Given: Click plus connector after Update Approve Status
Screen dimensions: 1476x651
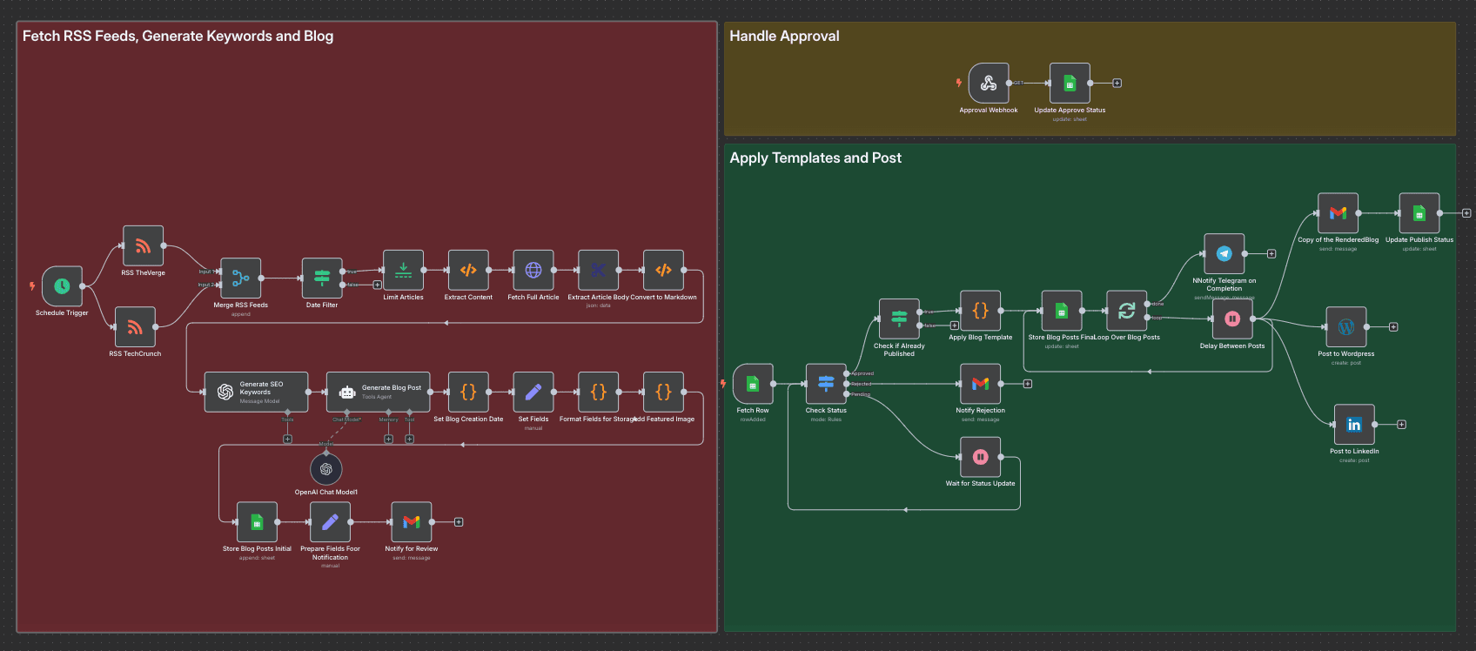Looking at the screenshot, I should (x=1117, y=84).
